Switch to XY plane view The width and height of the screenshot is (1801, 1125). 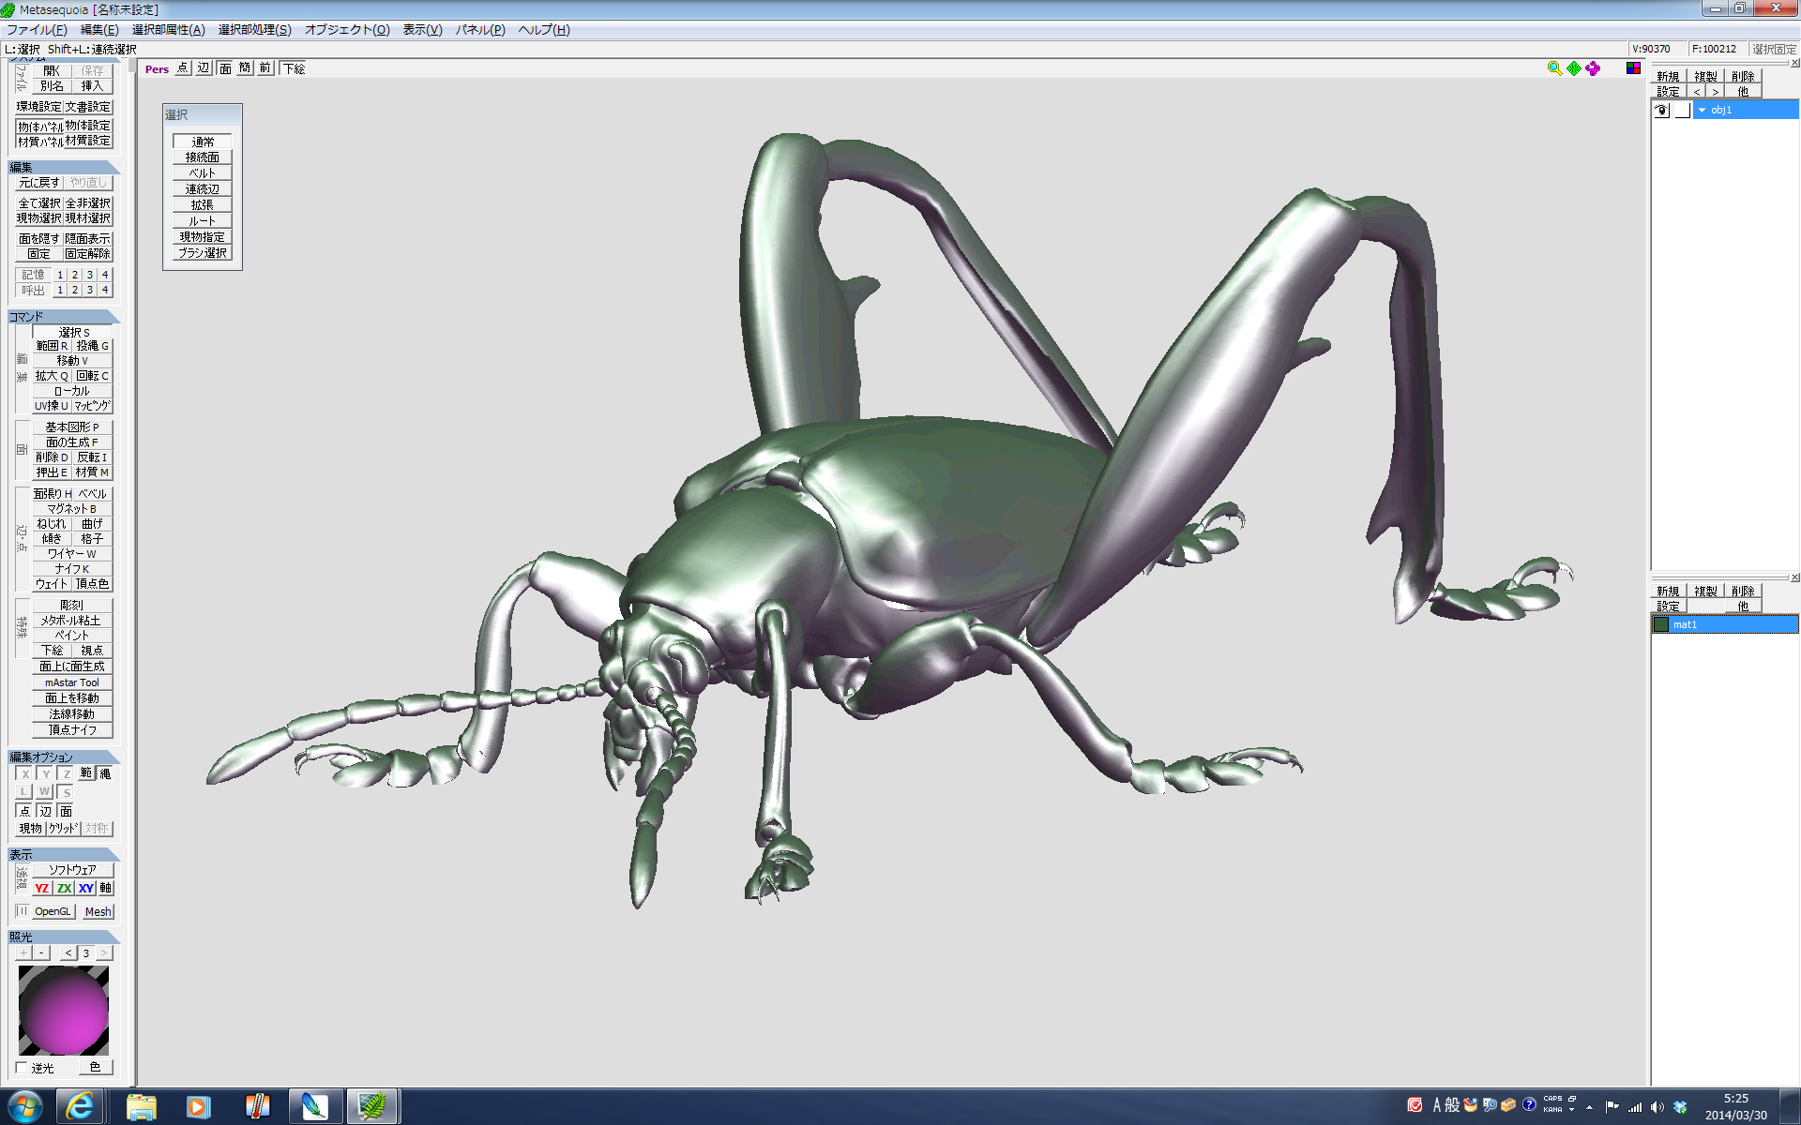[x=85, y=888]
